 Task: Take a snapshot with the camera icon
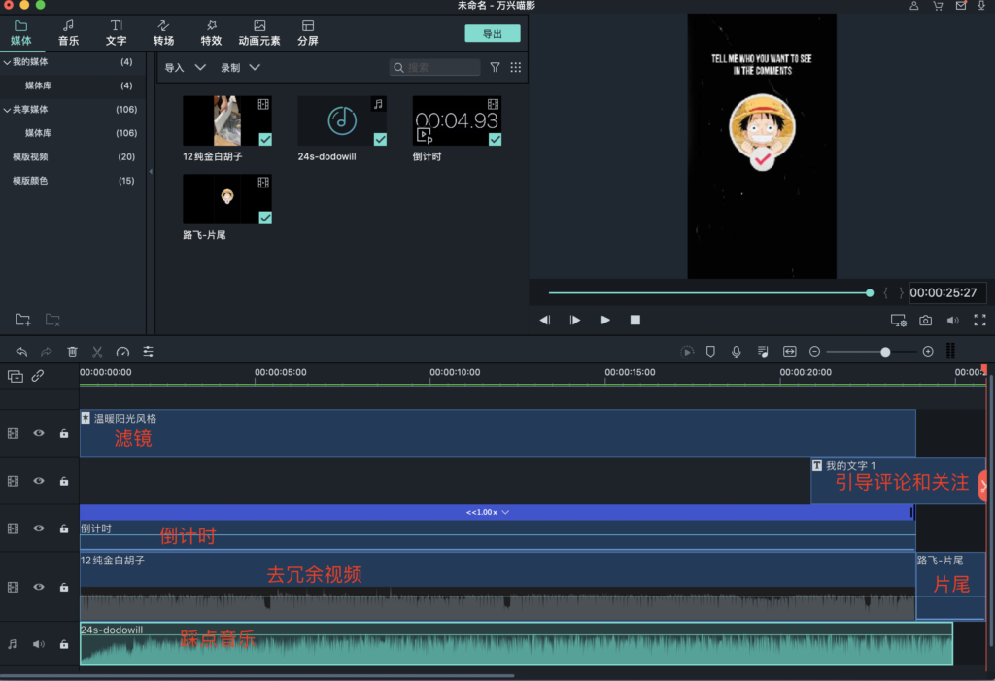[926, 321]
